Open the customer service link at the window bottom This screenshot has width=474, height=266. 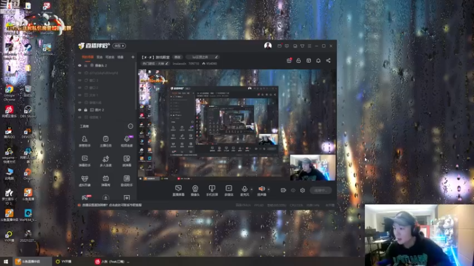(112, 205)
